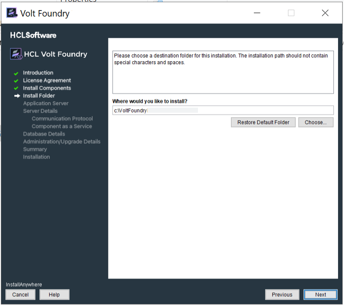Click the arrow icon beside Install Folder
The width and height of the screenshot is (344, 306).
[17, 96]
